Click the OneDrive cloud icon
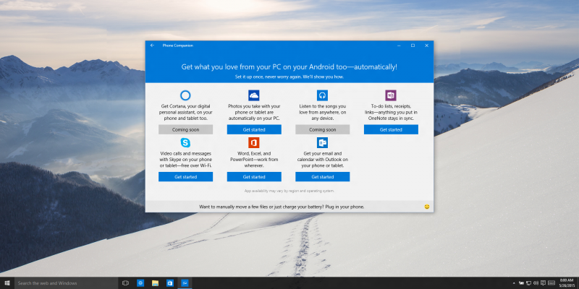Viewport: 579px width, 289px height. point(254,95)
